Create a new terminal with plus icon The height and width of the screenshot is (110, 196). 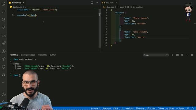172,55
